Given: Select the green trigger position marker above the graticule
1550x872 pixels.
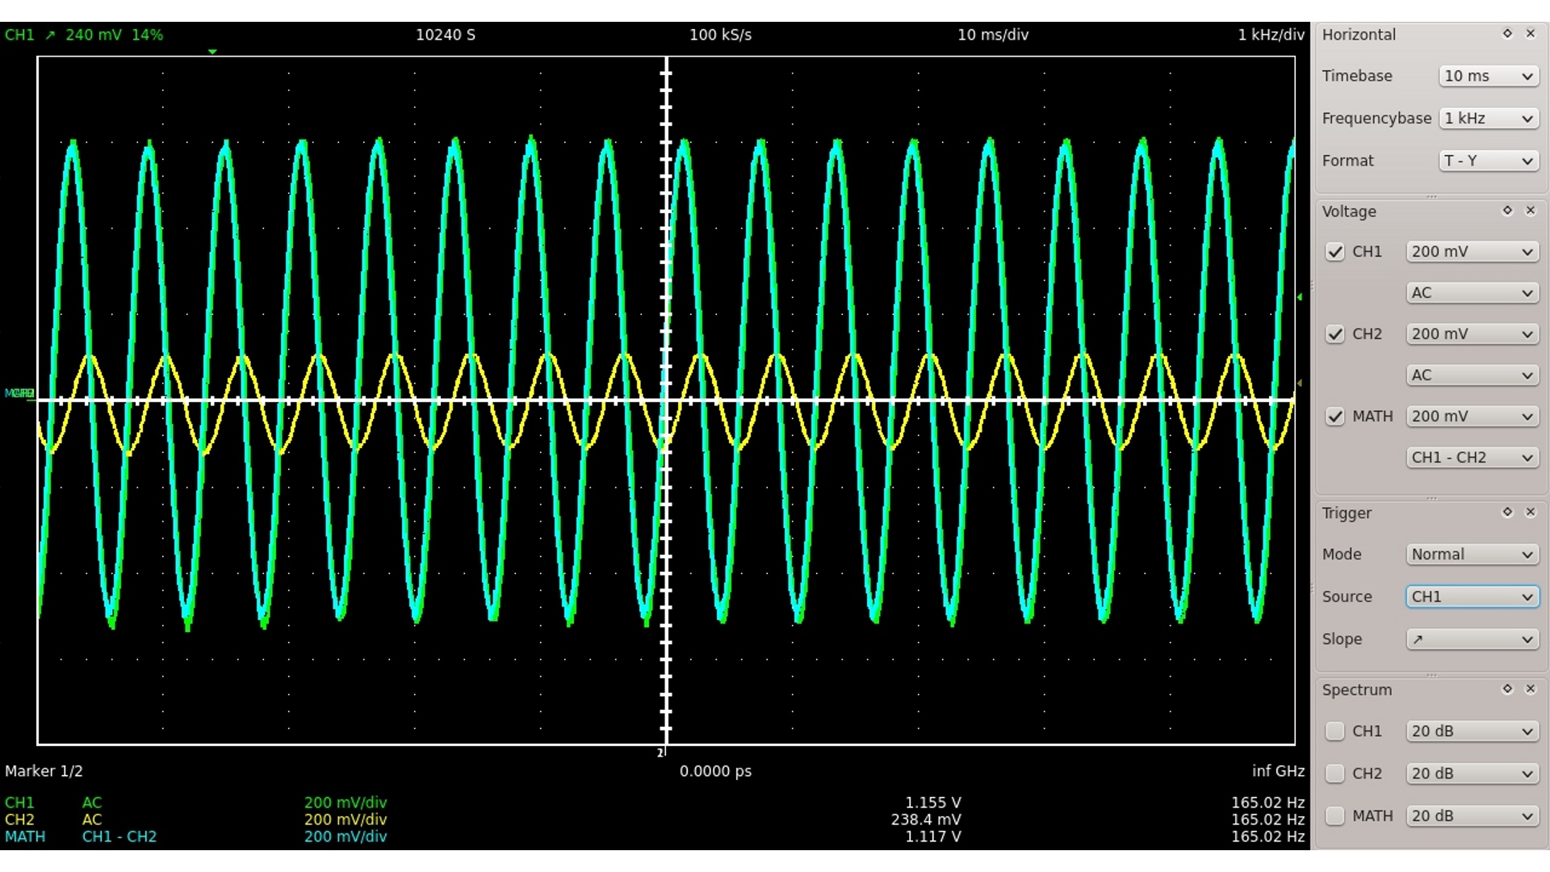Looking at the screenshot, I should pyautogui.click(x=212, y=51).
